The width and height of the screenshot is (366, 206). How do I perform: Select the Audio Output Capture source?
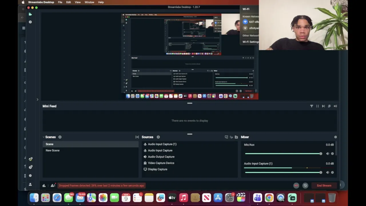coord(190,157)
